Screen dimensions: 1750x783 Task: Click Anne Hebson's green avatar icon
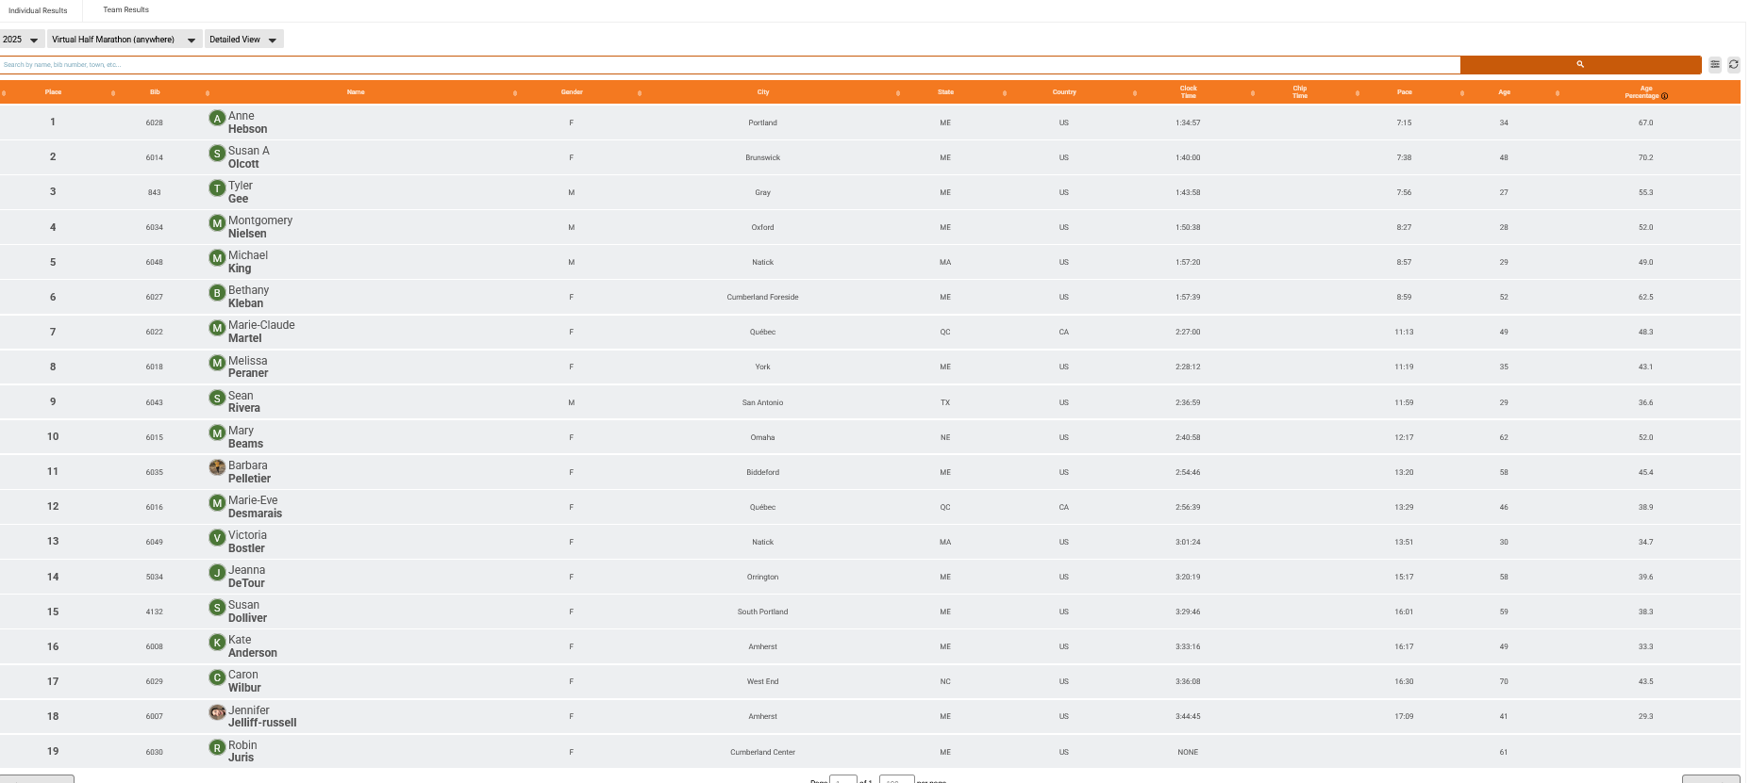217,118
